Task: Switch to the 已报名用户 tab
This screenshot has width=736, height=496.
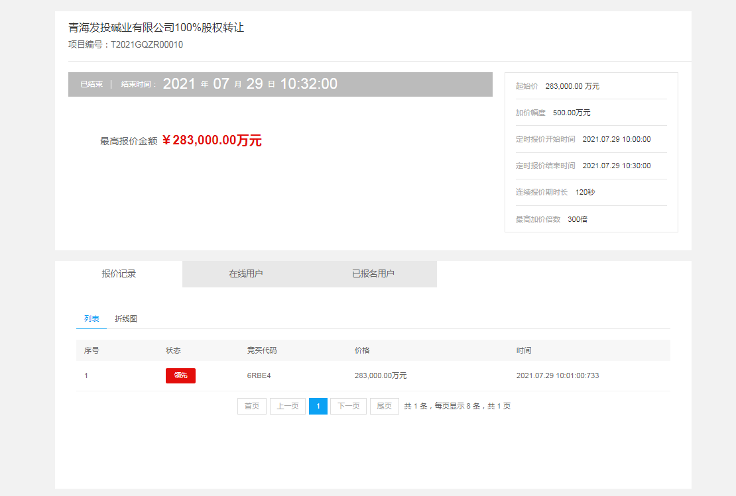Action: coord(373,273)
